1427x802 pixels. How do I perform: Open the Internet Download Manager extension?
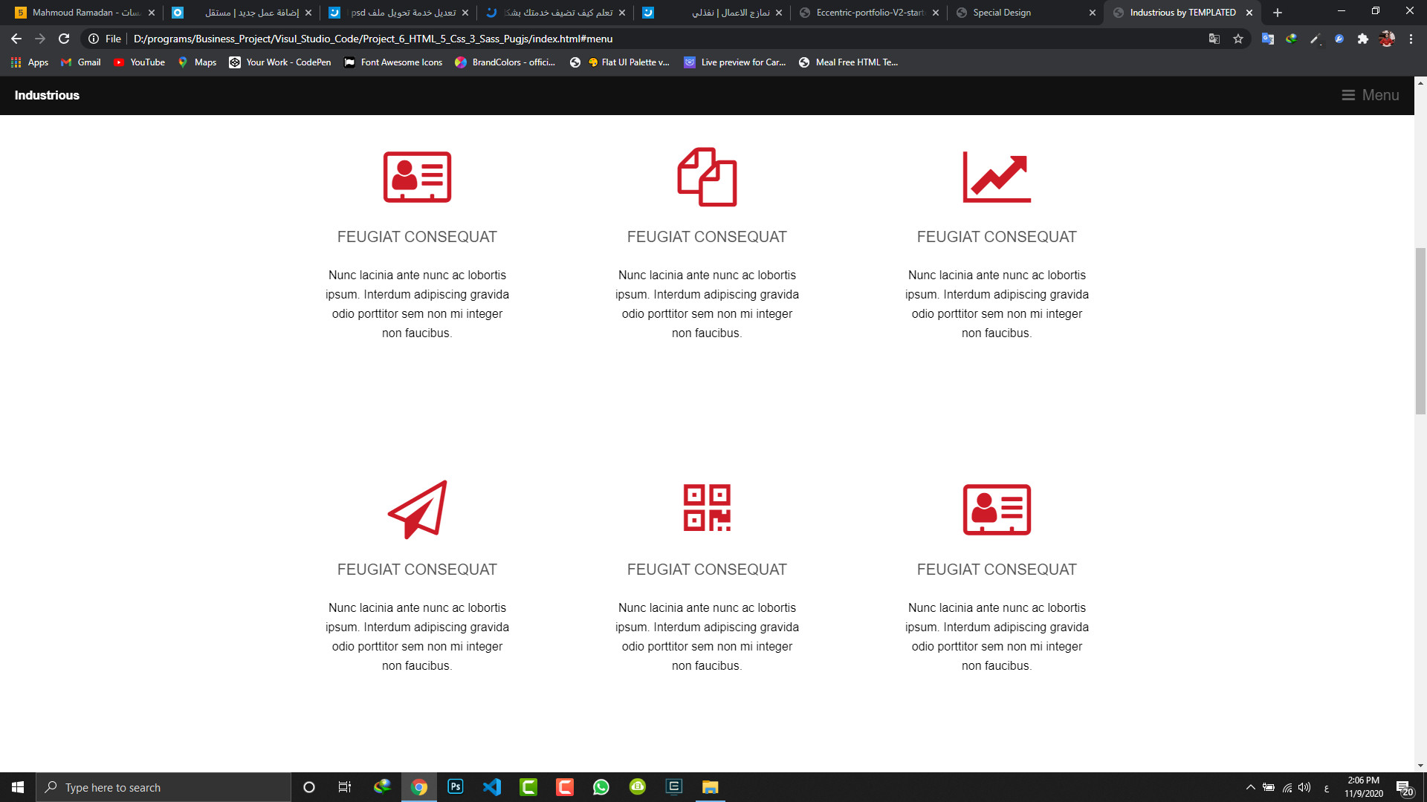tap(1291, 39)
